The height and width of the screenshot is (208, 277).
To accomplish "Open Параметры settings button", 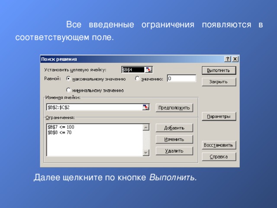I will (x=219, y=117).
